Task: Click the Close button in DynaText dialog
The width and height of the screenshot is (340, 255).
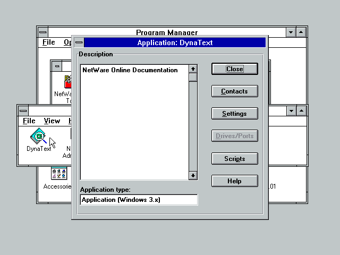Action: (x=235, y=69)
